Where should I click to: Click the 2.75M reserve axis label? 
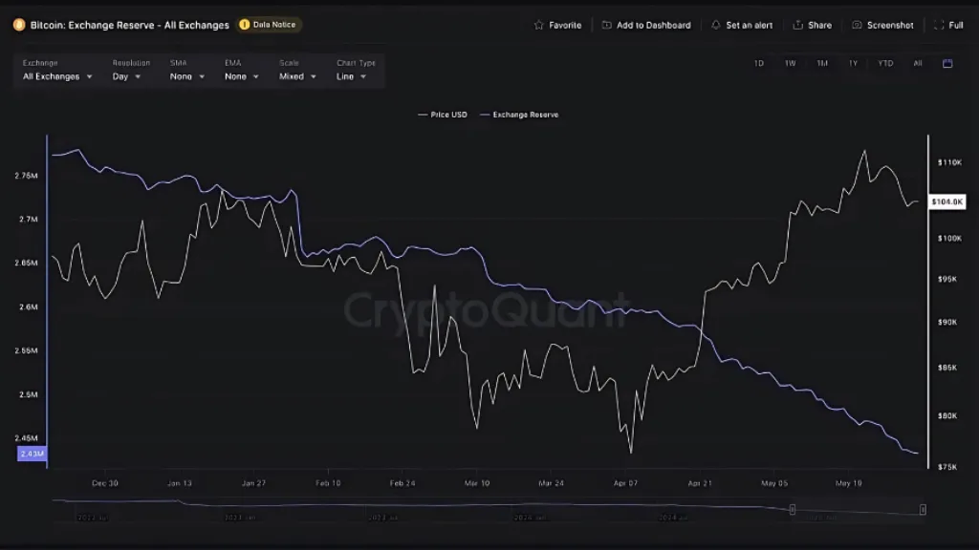point(26,176)
